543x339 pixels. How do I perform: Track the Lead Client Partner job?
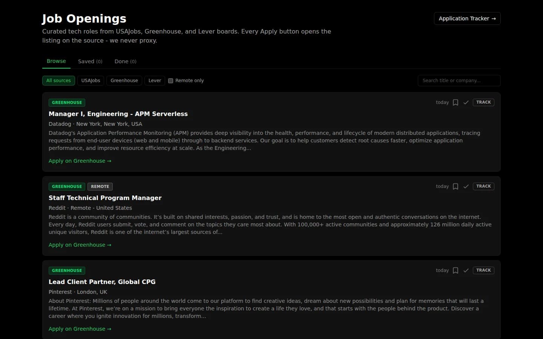click(483, 270)
